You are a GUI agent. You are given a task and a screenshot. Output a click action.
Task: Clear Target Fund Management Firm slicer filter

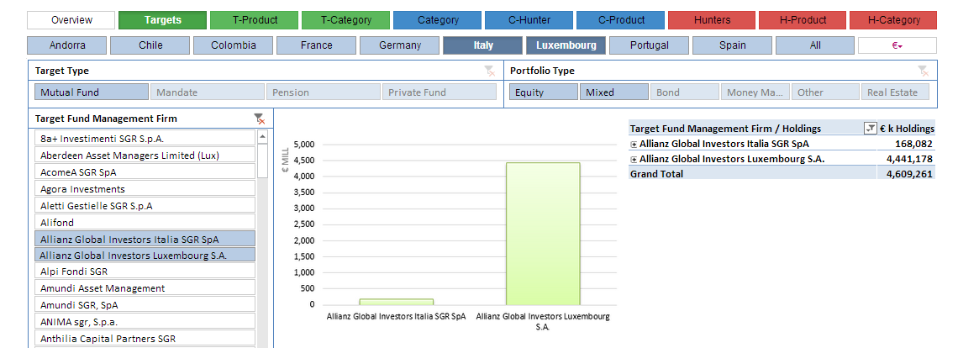(x=259, y=119)
